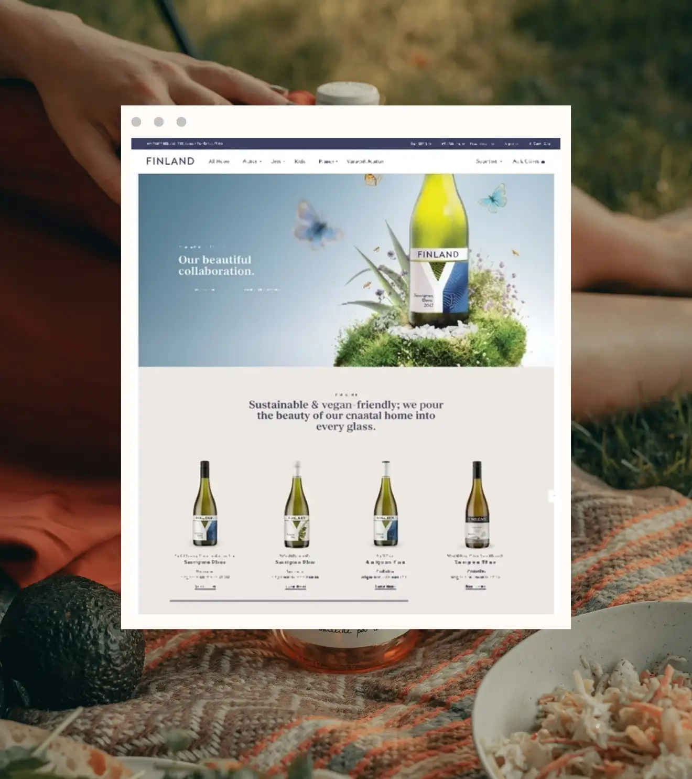Screen dimensions: 692x779
Task: Expand the dropdown menu item just before Kids
Action: coord(278,162)
